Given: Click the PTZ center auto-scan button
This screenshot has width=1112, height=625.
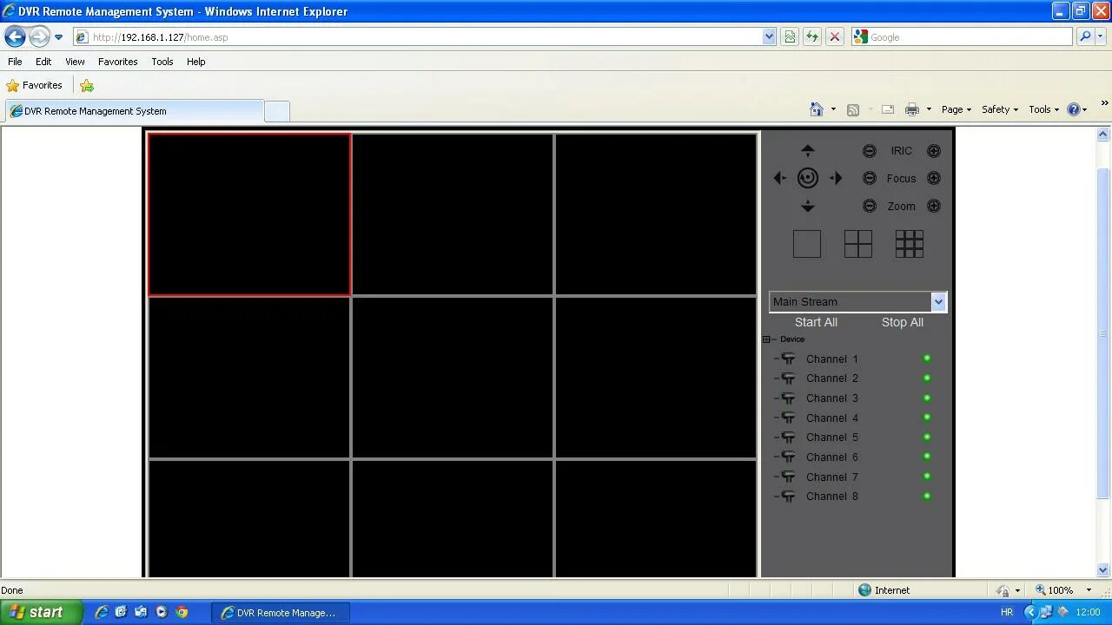Looking at the screenshot, I should (807, 178).
